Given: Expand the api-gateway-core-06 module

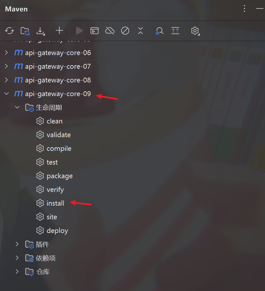Looking at the screenshot, I should [x=6, y=53].
